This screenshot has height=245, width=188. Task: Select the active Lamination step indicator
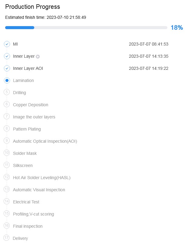click(7, 80)
